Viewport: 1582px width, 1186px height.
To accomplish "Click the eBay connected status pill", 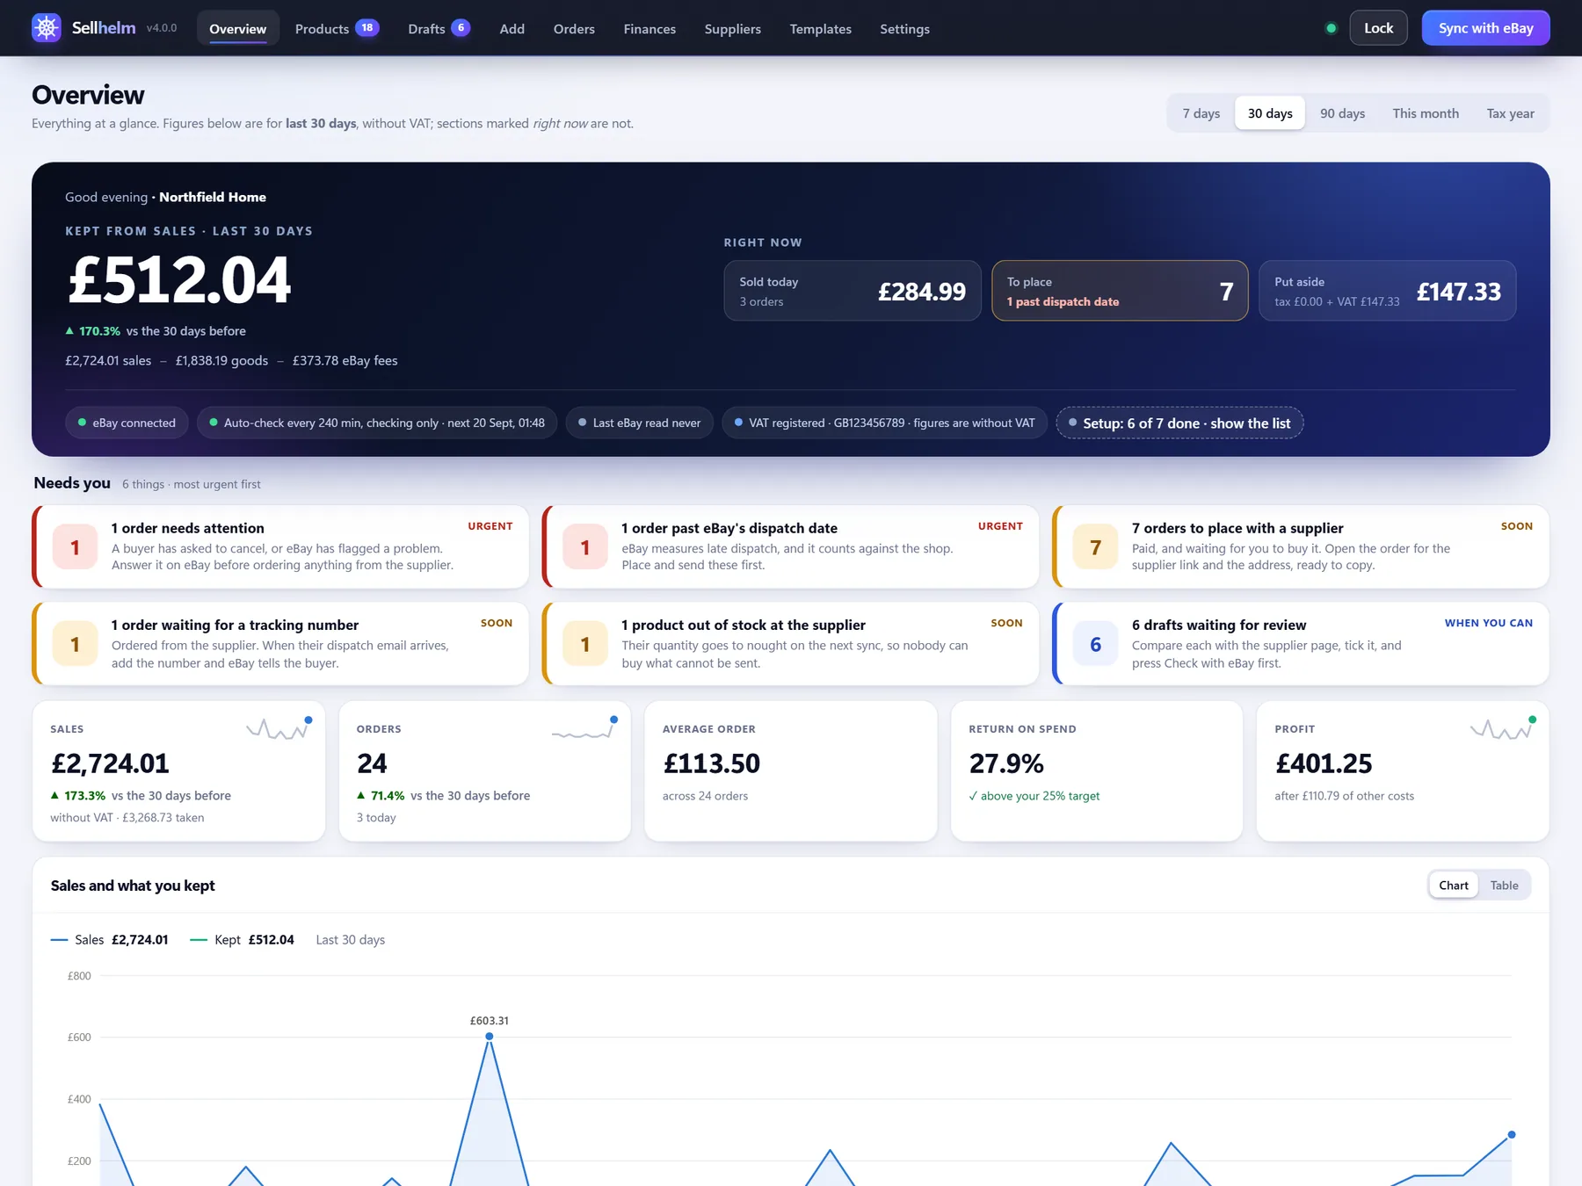I will coord(127,423).
